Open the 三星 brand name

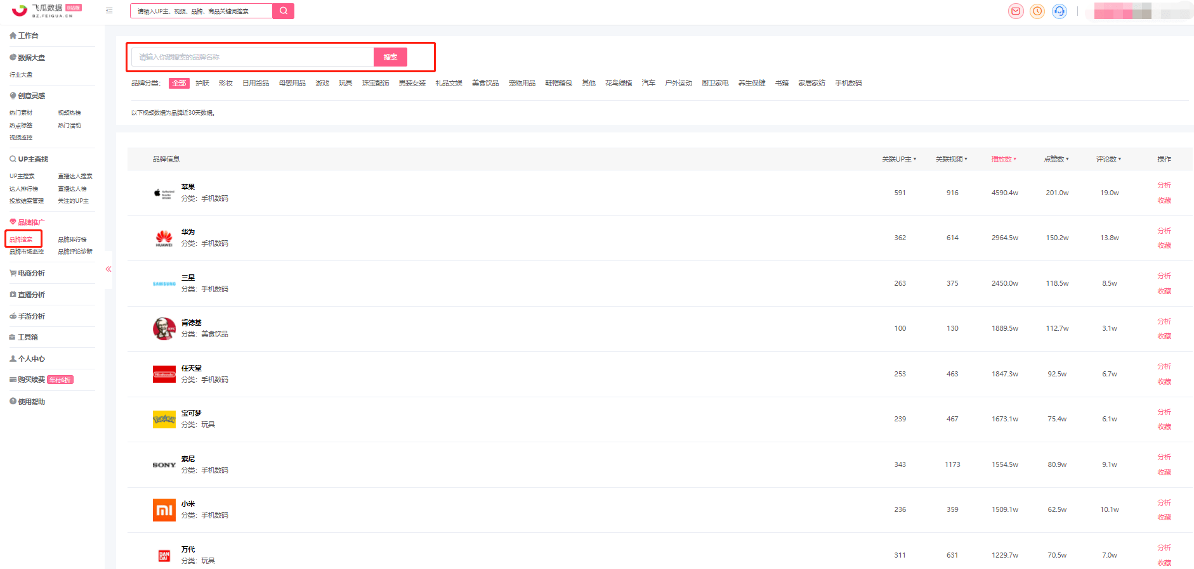tap(188, 278)
